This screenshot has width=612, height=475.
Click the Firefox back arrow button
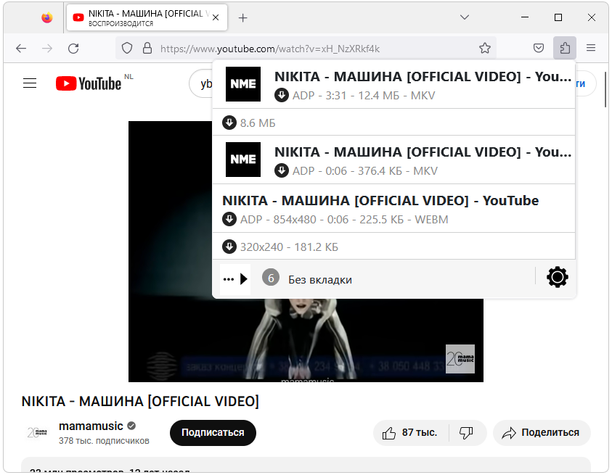(x=21, y=49)
